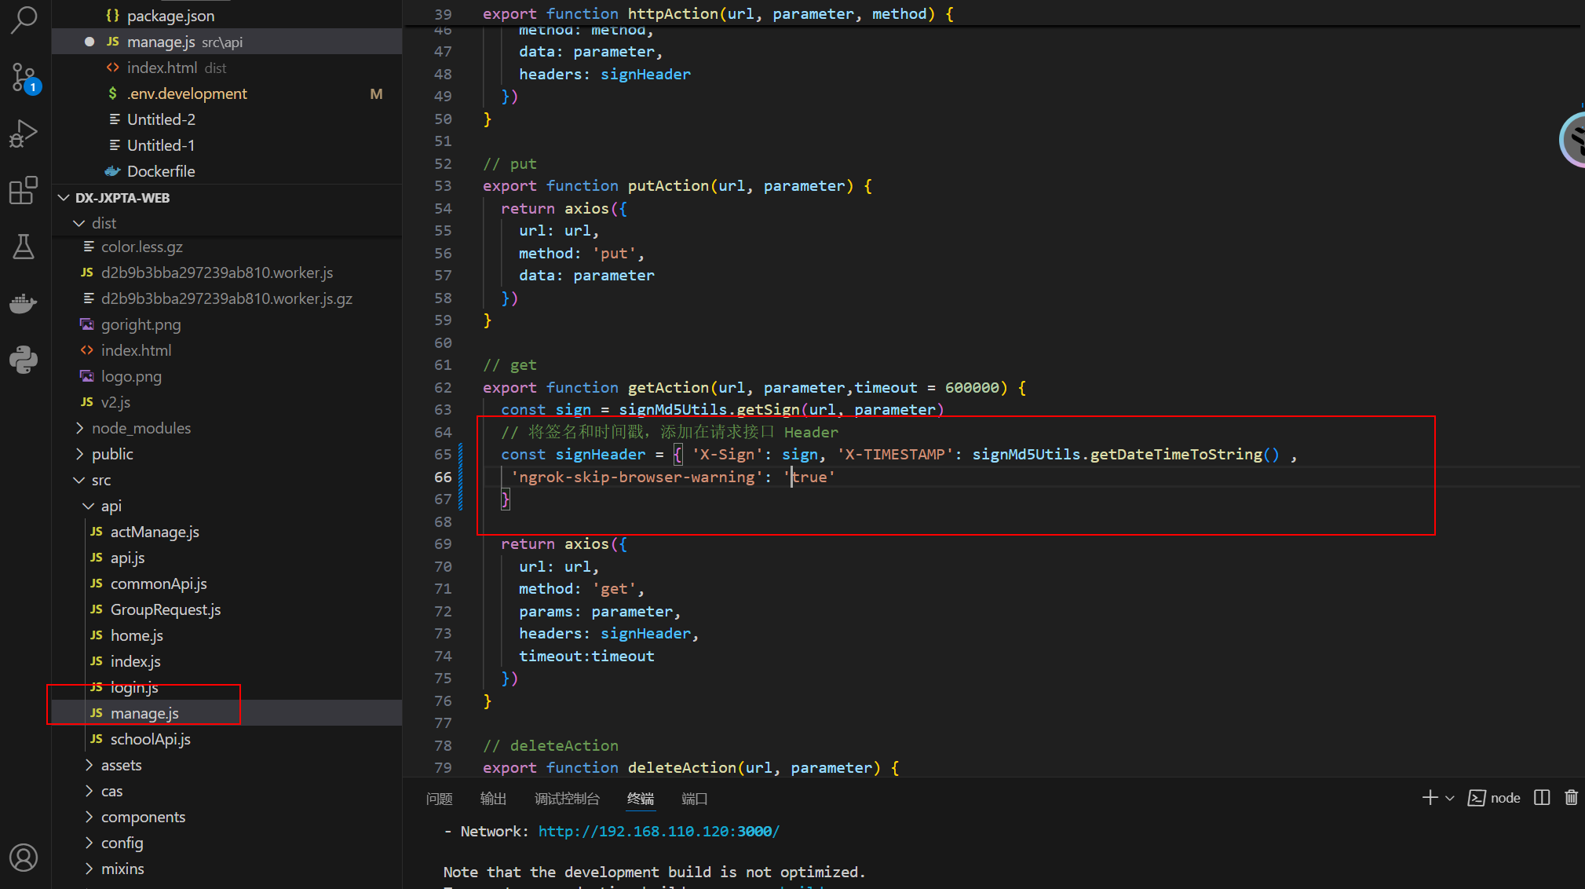Screen dimensions: 1585x889
Task: Open d2b9b3bba297239ab810.worker.js file
Action: pos(227,273)
